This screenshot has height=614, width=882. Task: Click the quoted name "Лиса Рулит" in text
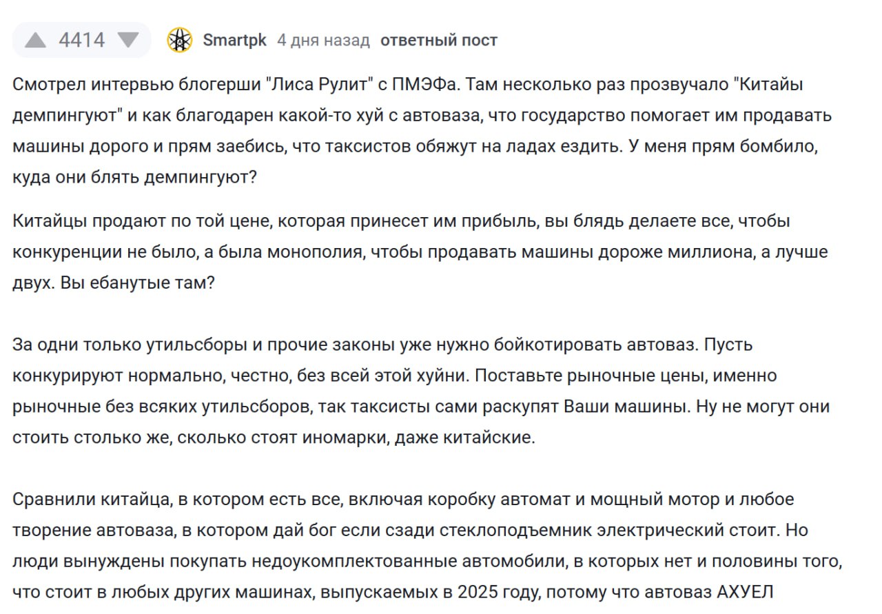[x=318, y=85]
